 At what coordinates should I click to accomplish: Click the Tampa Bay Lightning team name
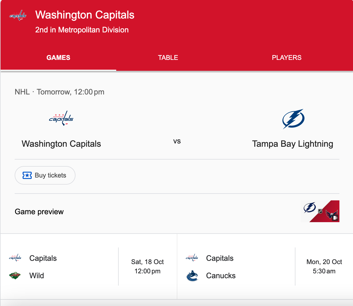(x=292, y=144)
